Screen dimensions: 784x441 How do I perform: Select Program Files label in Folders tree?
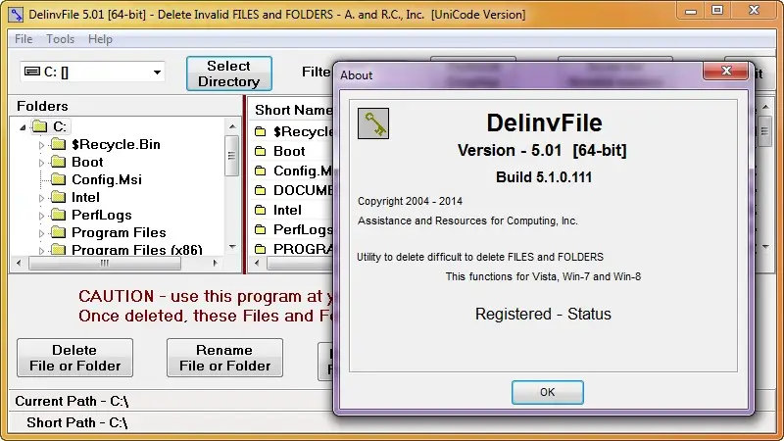[x=119, y=232]
